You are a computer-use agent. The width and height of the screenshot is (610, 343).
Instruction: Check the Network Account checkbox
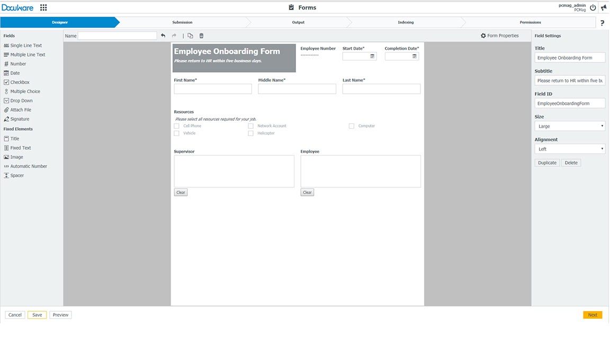pyautogui.click(x=250, y=126)
